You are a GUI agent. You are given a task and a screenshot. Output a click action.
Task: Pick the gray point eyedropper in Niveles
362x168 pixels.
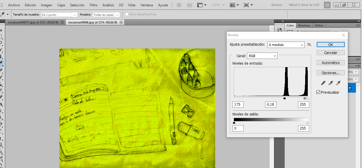[331, 83]
